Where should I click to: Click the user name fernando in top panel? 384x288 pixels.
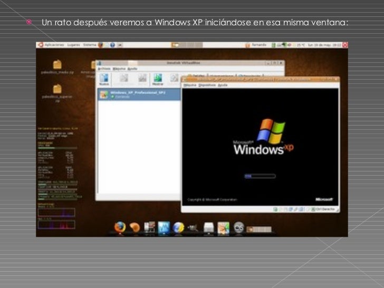pos(259,45)
